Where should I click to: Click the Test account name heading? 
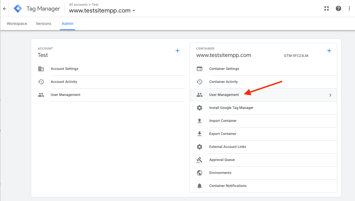click(x=43, y=55)
